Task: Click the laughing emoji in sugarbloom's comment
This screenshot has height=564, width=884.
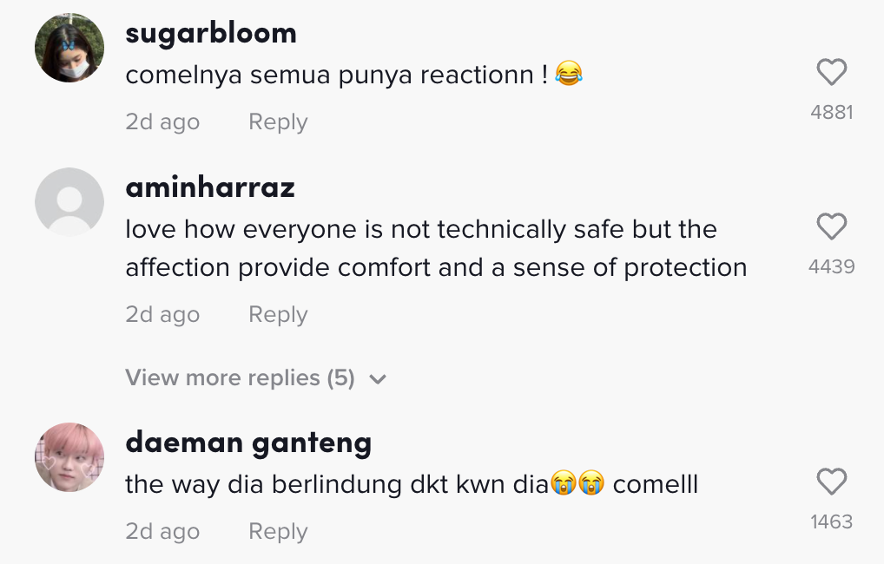Action: coord(569,75)
